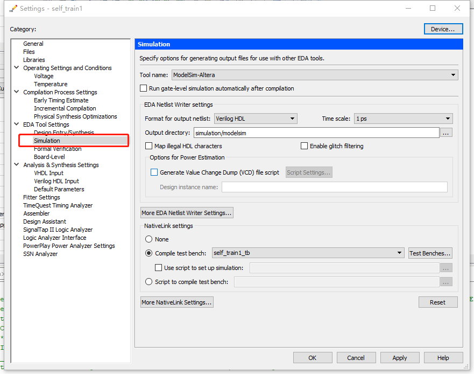Enable Run gate-level simulation automatically checkbox
The height and width of the screenshot is (374, 474).
144,88
